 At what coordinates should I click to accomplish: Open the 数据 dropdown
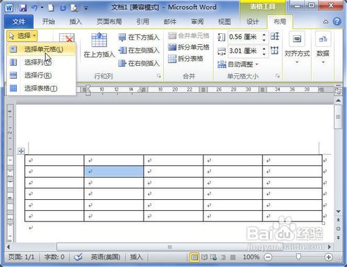(323, 48)
